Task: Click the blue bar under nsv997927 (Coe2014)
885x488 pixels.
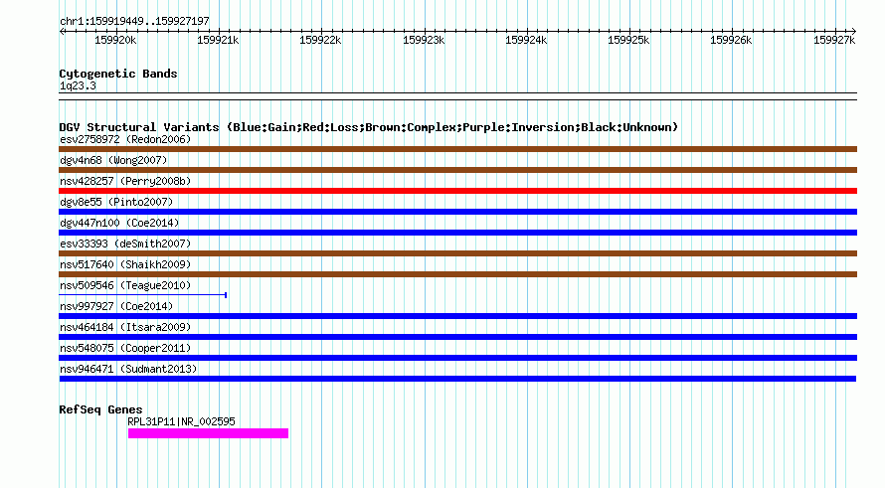Action: coord(457,316)
